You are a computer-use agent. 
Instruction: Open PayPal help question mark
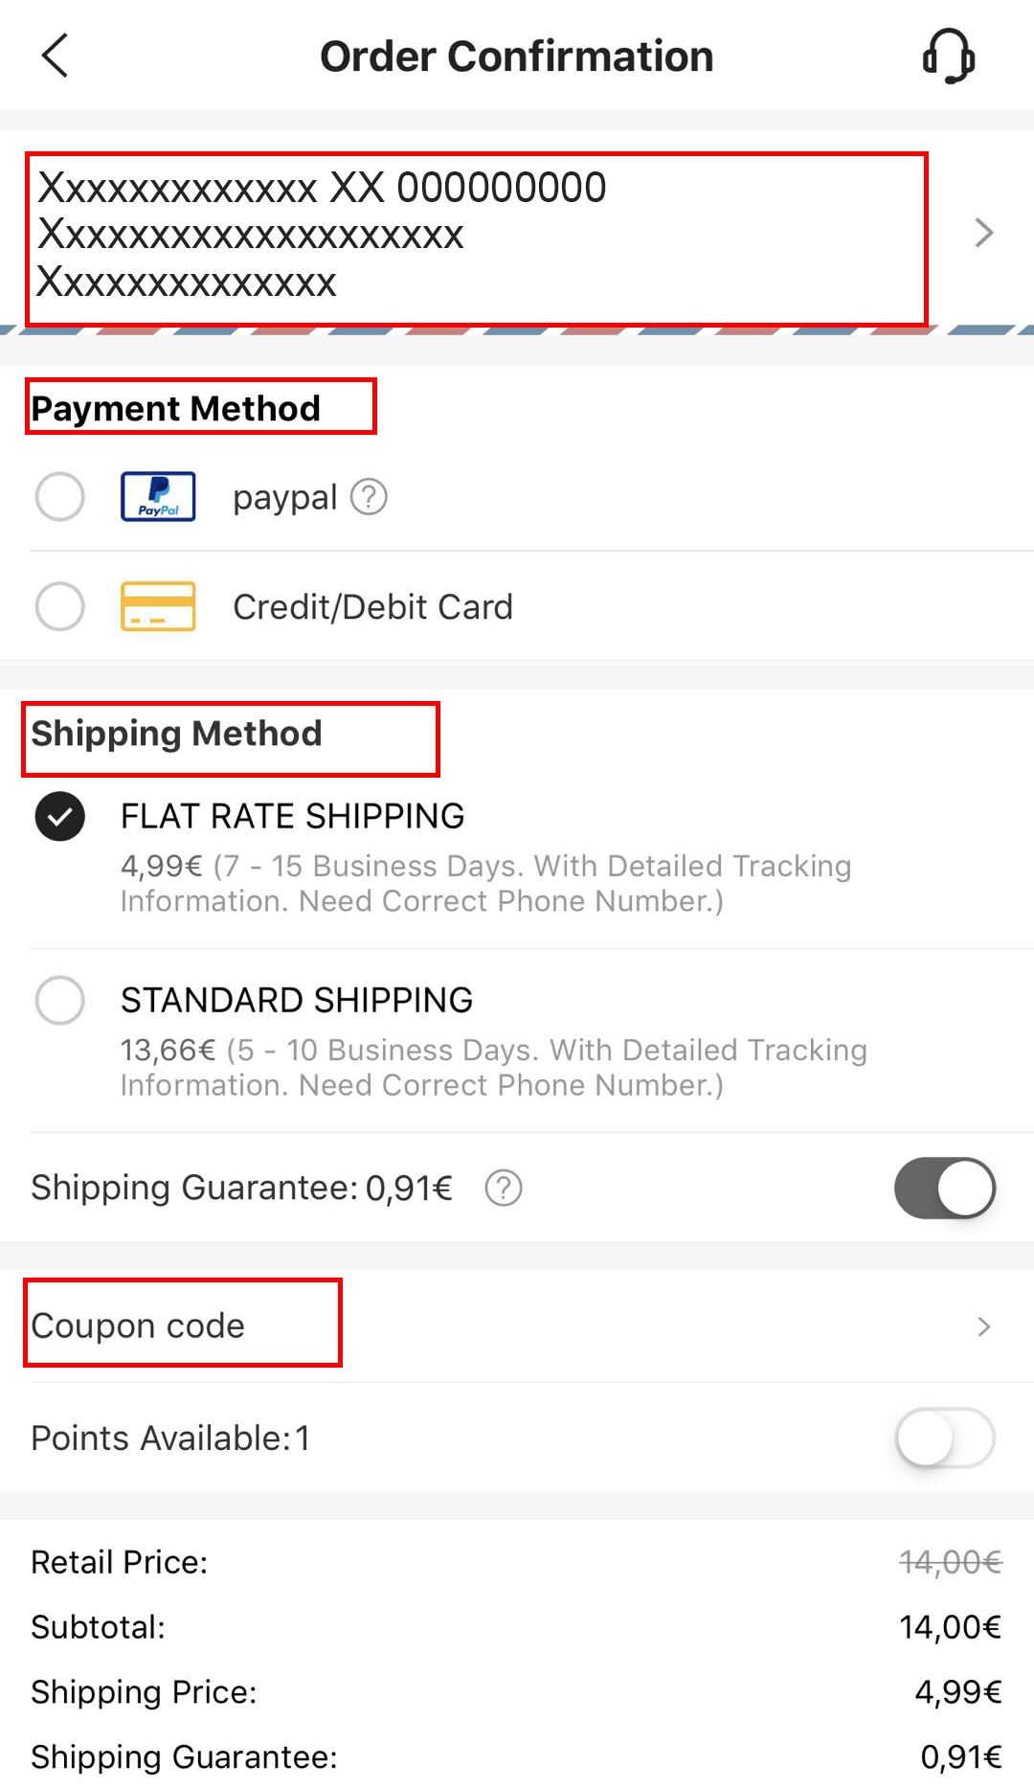coord(369,497)
